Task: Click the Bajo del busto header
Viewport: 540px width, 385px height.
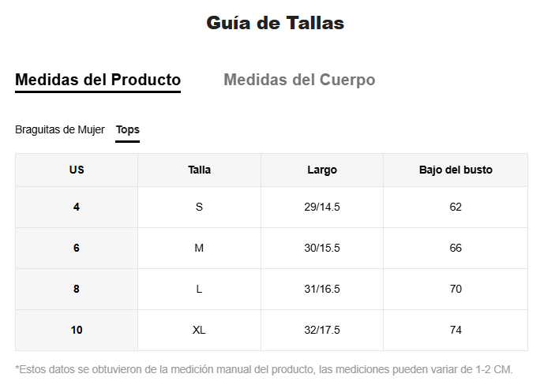Action: (456, 170)
